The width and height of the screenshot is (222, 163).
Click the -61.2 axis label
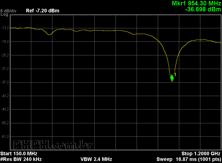5,136
